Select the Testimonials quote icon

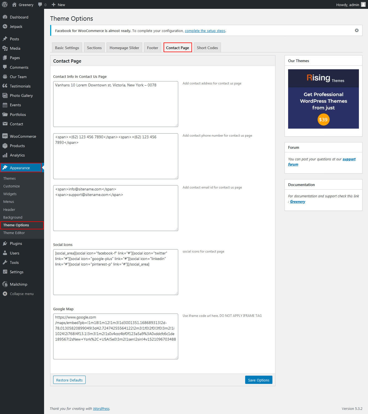[x=5, y=86]
